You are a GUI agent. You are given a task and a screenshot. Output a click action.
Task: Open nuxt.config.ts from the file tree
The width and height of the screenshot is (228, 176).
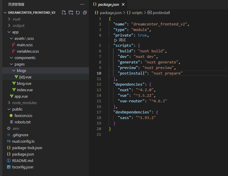pos(23,141)
